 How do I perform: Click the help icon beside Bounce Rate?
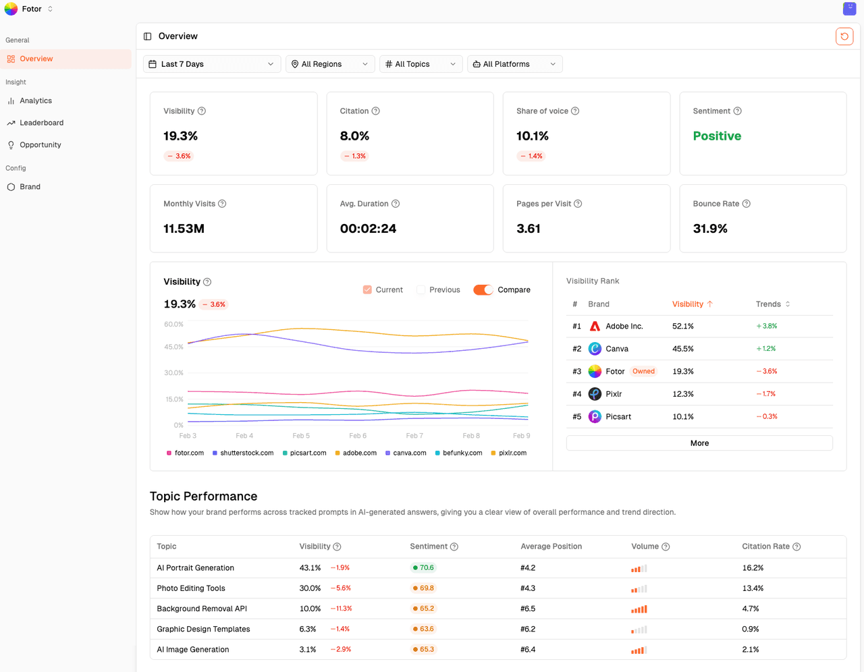(747, 204)
